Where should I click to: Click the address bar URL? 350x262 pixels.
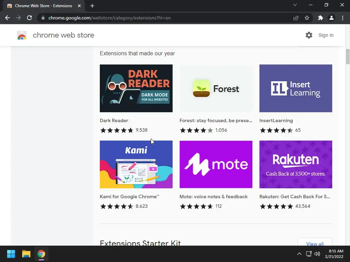click(109, 18)
